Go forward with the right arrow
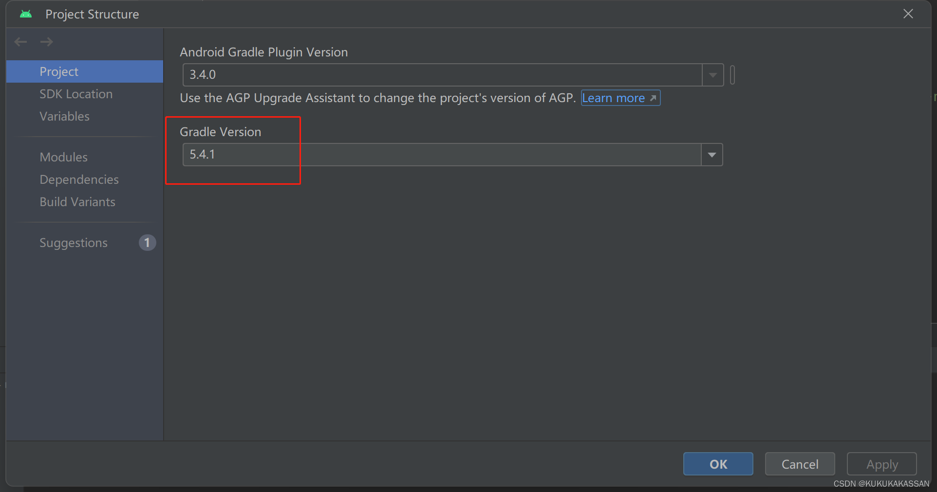 coord(47,42)
